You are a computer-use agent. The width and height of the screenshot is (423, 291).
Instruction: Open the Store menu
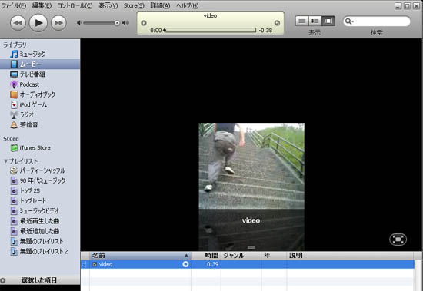134,5
